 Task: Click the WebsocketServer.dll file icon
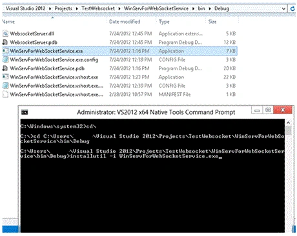click(5, 34)
